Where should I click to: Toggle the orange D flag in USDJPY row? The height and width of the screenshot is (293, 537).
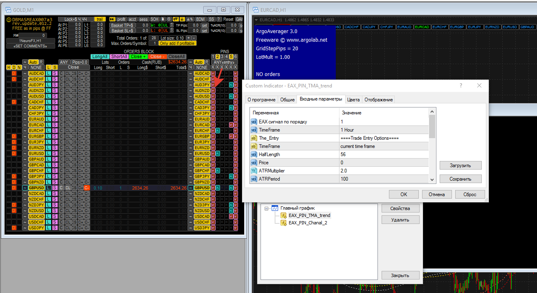13,228
